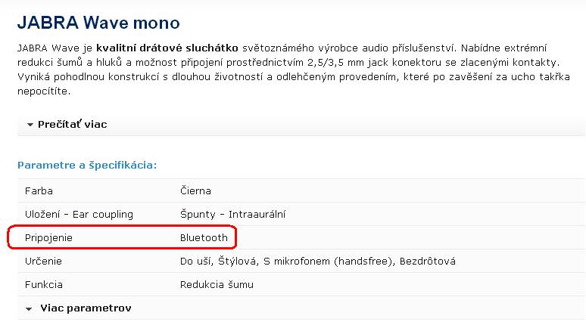Click the 'Bluetooth' connection value
586x322 pixels.
pyautogui.click(x=204, y=237)
